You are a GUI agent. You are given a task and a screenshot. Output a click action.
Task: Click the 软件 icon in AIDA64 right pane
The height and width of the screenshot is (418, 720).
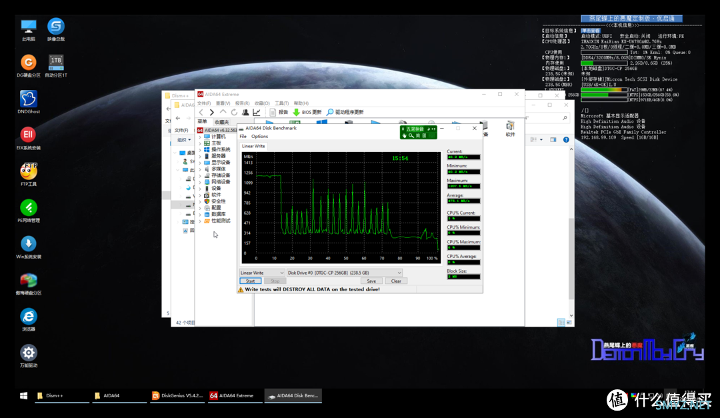(x=510, y=129)
